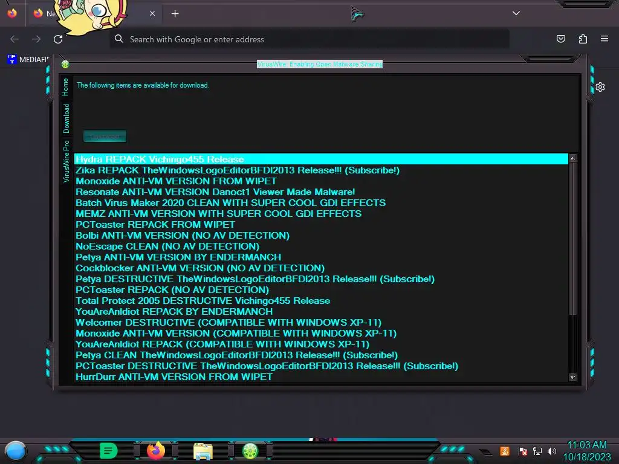Click the browser Forward arrow
Image resolution: width=619 pixels, height=464 pixels.
click(36, 39)
